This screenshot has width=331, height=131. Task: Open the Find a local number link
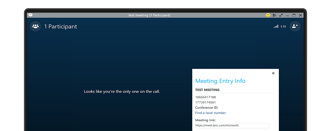pos(210,113)
